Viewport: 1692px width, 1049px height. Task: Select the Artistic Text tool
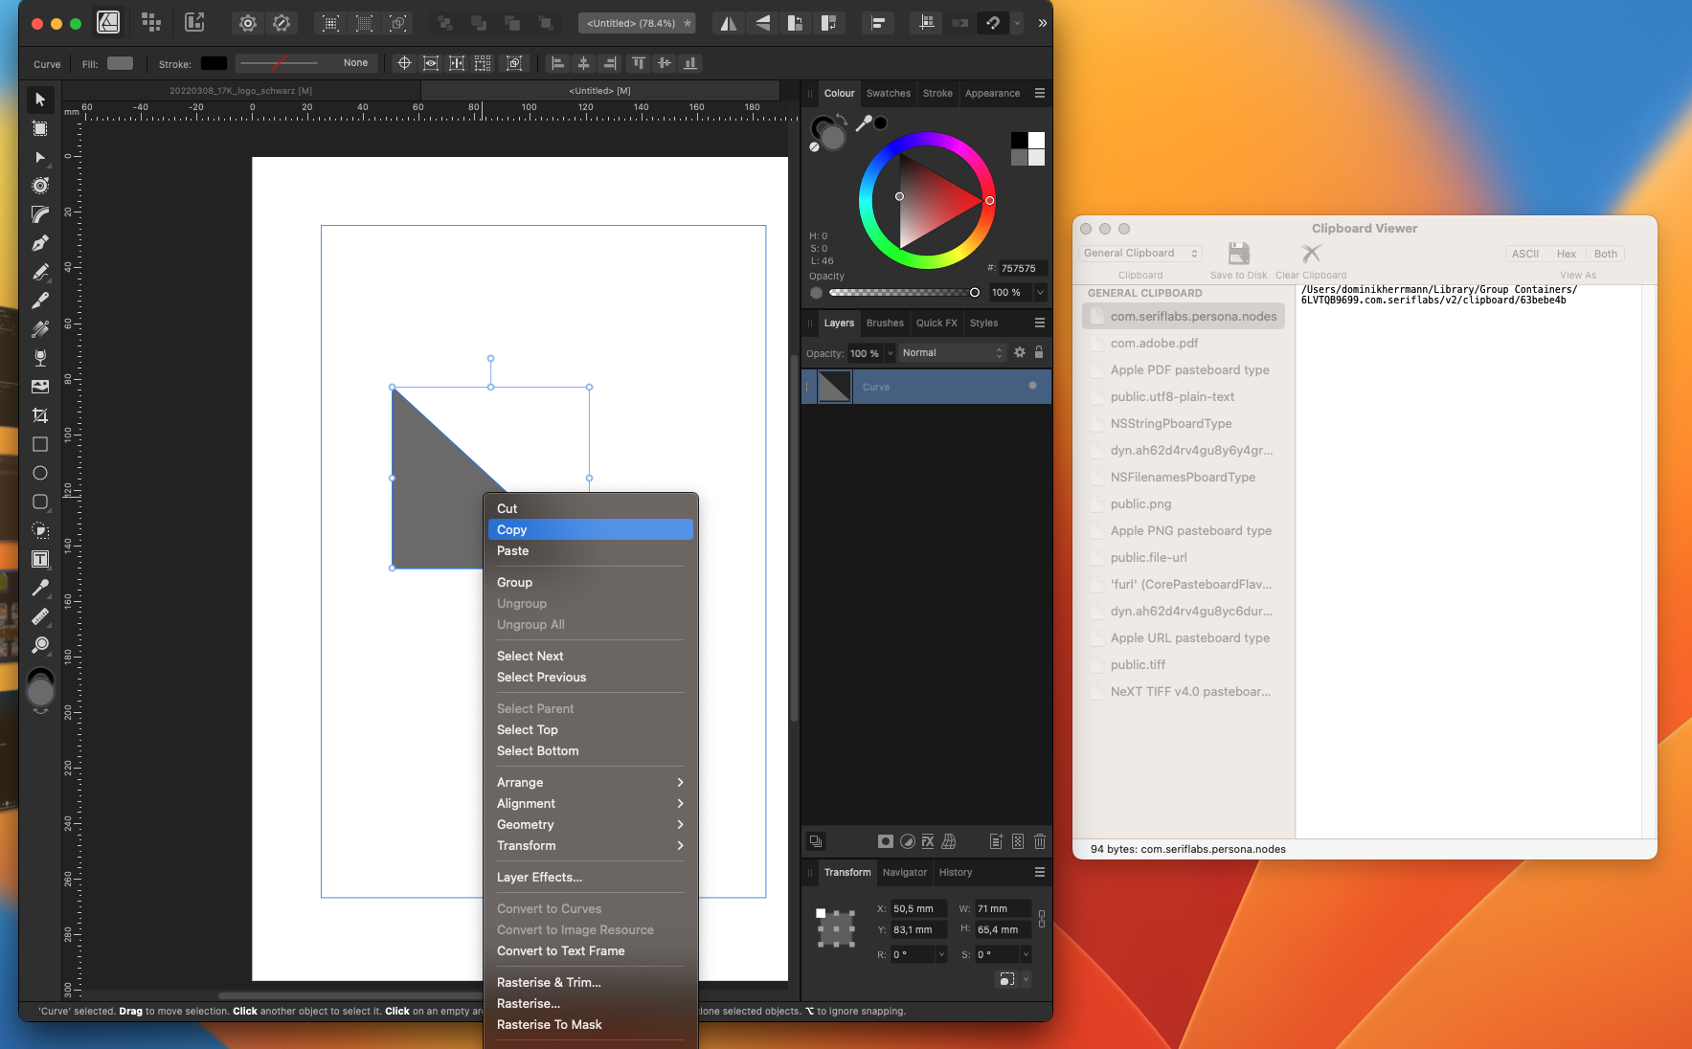(x=40, y=558)
